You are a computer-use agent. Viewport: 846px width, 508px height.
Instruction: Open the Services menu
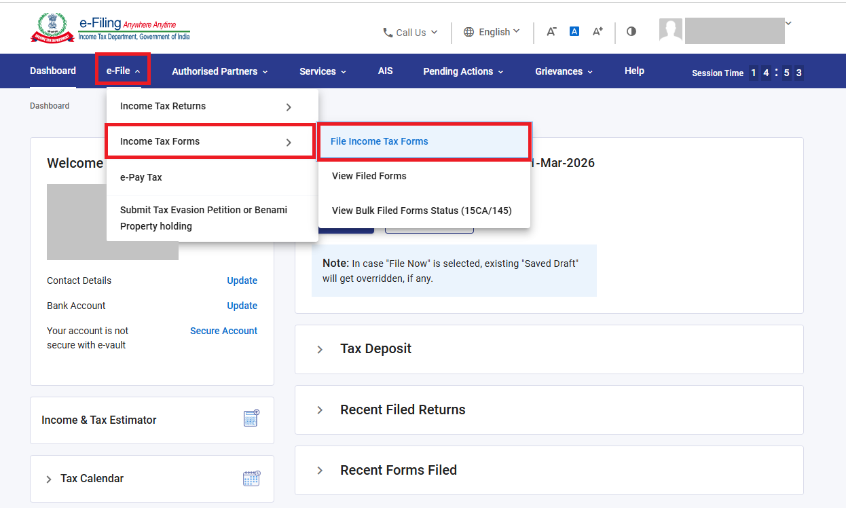[x=323, y=71]
